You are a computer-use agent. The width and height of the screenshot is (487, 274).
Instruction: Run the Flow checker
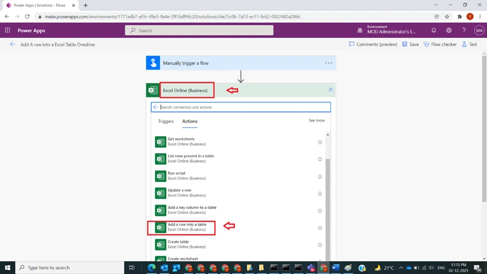point(440,44)
